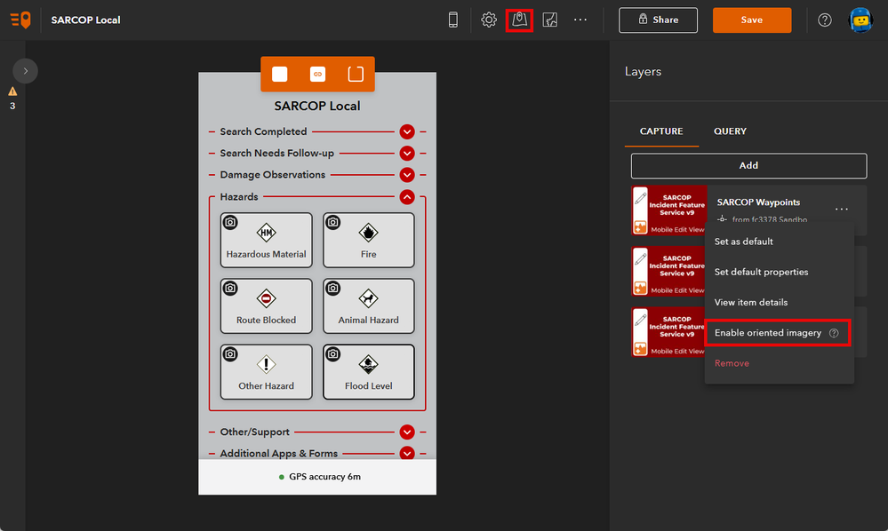The height and width of the screenshot is (531, 888).
Task: Open project settings gear icon
Action: pyautogui.click(x=489, y=20)
